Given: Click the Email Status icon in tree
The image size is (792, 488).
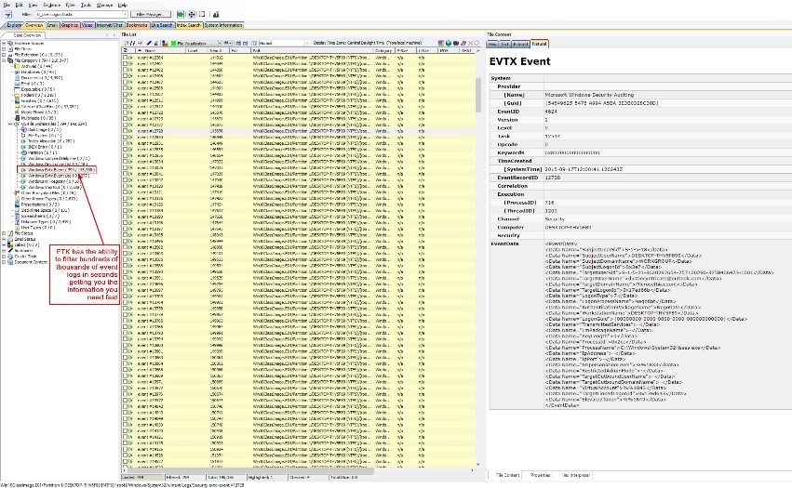Looking at the screenshot, I should pyautogui.click(x=10, y=239).
